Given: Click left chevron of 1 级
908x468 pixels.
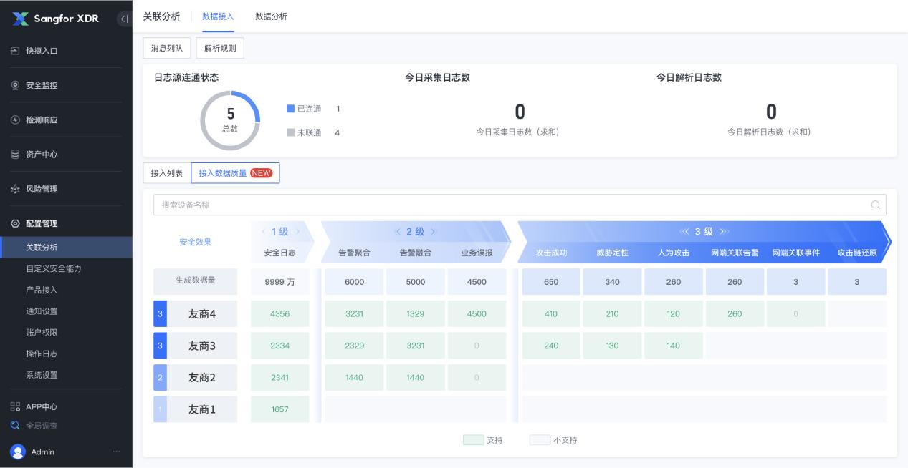Looking at the screenshot, I should pos(263,232).
